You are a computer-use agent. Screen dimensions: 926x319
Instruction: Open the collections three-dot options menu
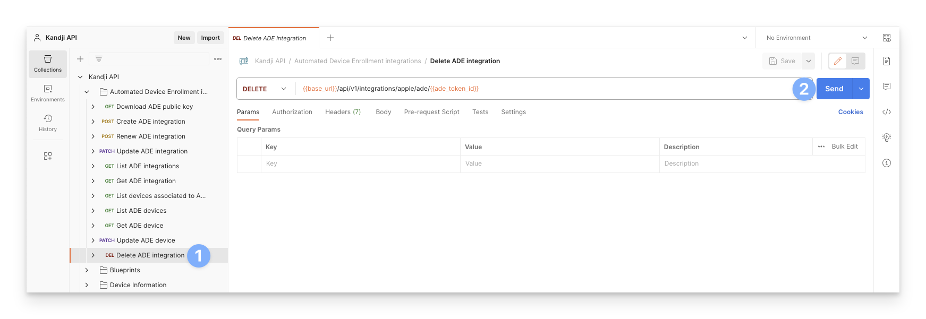[218, 59]
